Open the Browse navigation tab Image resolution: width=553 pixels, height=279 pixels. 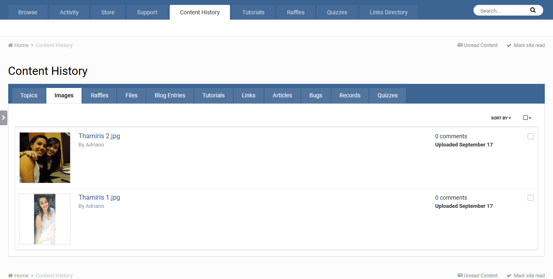pos(28,12)
